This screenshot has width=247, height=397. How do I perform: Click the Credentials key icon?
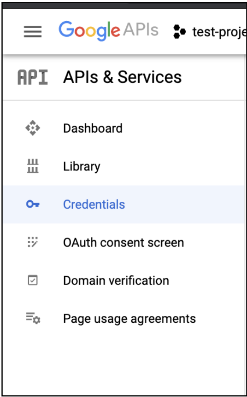pyautogui.click(x=33, y=204)
